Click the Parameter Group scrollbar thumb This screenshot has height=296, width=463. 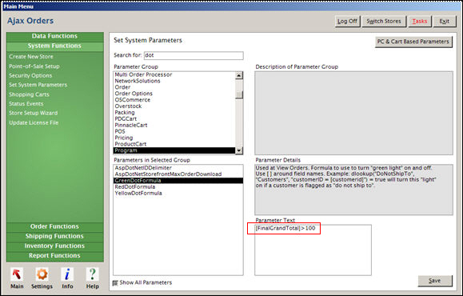coord(239,94)
